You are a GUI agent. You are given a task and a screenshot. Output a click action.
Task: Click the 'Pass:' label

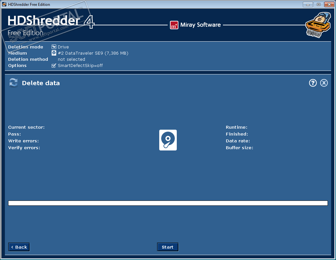[x=15, y=134]
